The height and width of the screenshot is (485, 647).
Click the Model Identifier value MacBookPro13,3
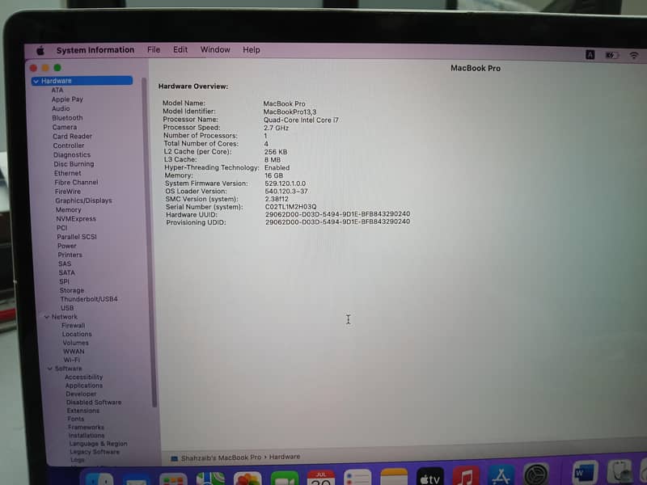coord(290,112)
